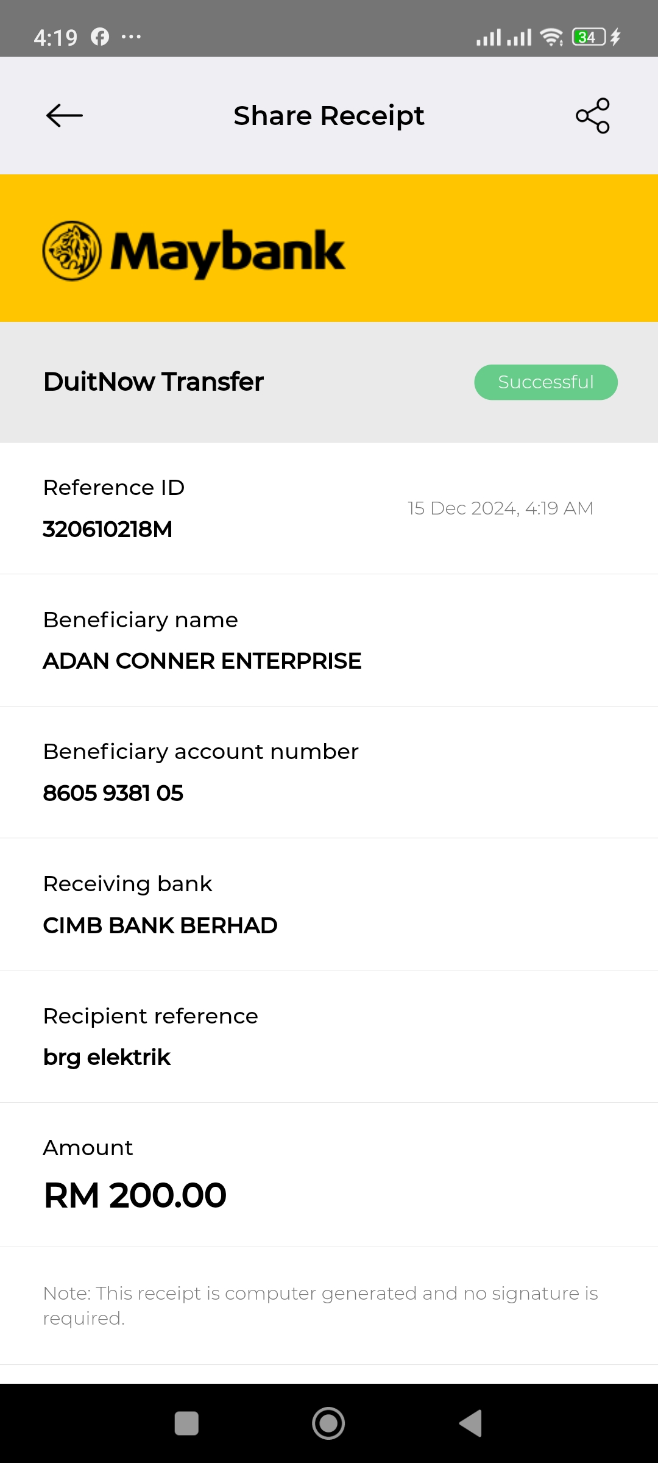The height and width of the screenshot is (1463, 658).
Task: Tap the battery indicator in status bar
Action: point(589,37)
